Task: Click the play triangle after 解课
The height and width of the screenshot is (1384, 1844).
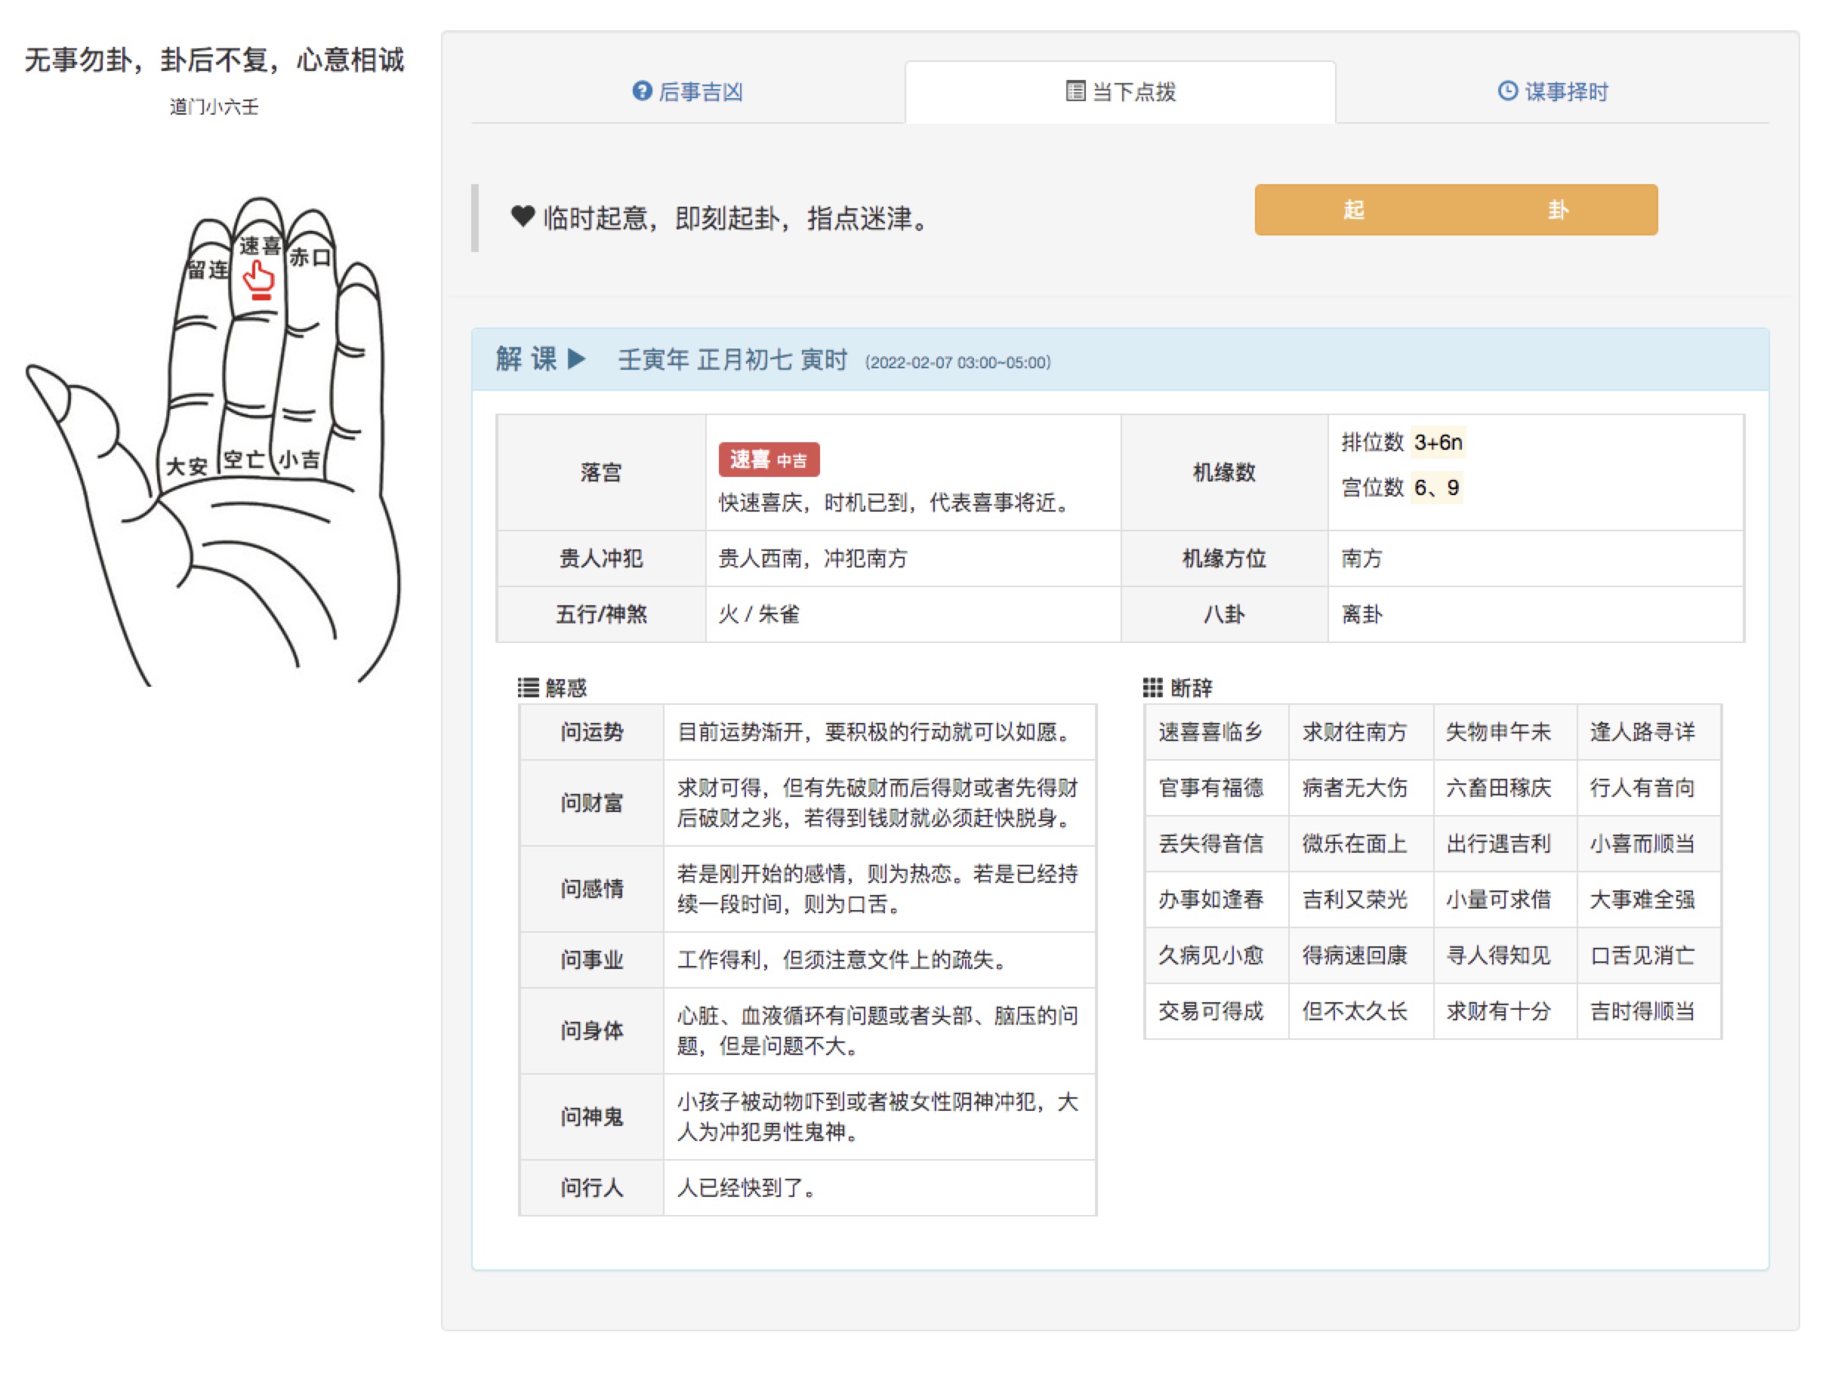Action: [x=577, y=359]
